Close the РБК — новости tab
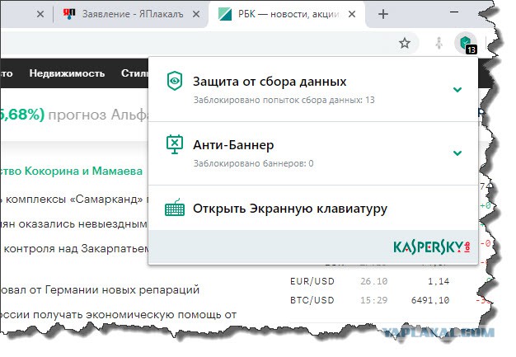 click(352, 14)
